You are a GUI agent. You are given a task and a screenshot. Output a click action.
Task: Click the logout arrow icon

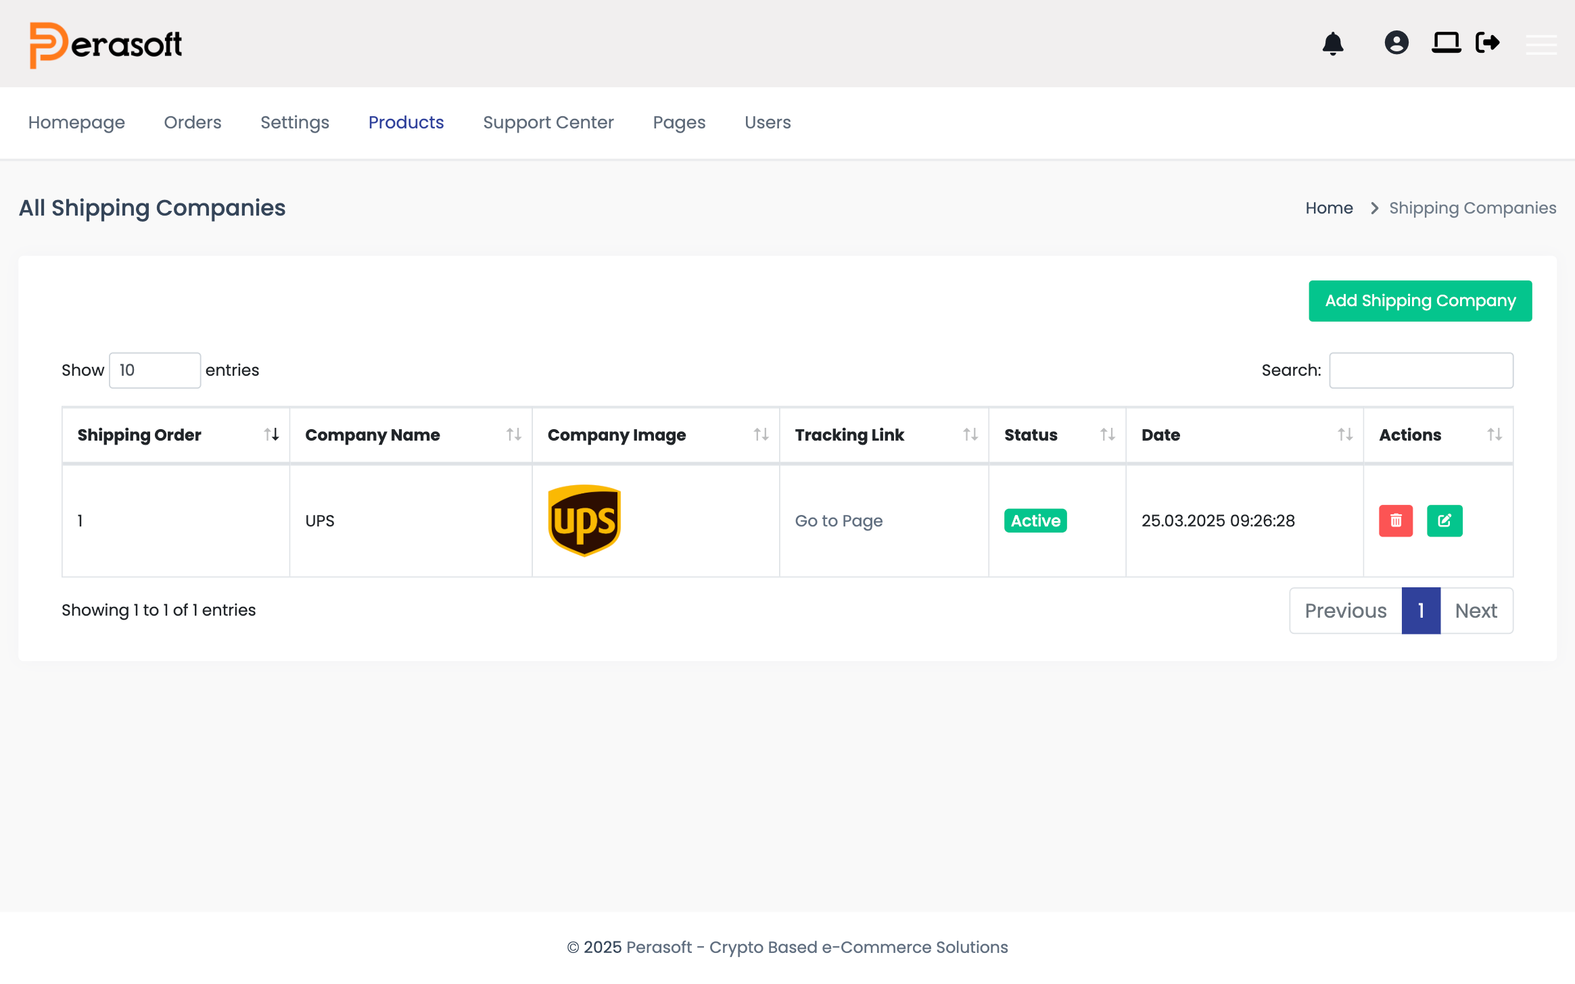1488,43
